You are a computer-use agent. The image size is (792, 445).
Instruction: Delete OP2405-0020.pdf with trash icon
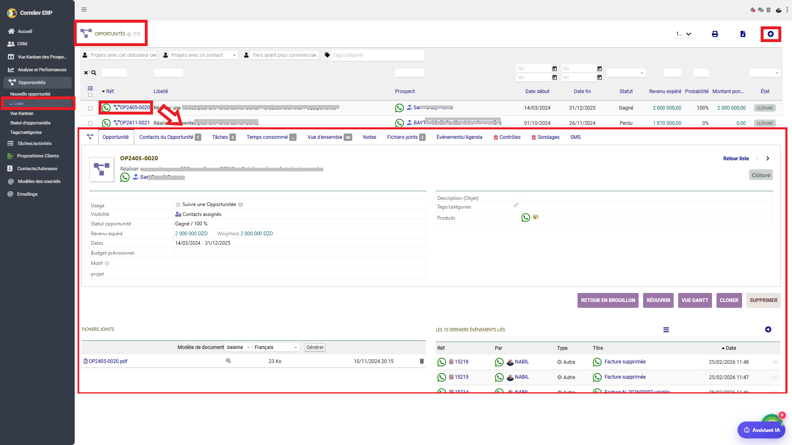(422, 361)
